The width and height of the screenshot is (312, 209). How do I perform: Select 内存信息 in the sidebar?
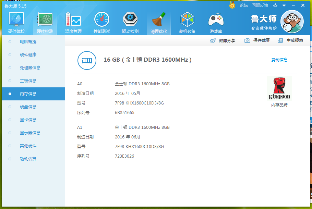[34, 94]
